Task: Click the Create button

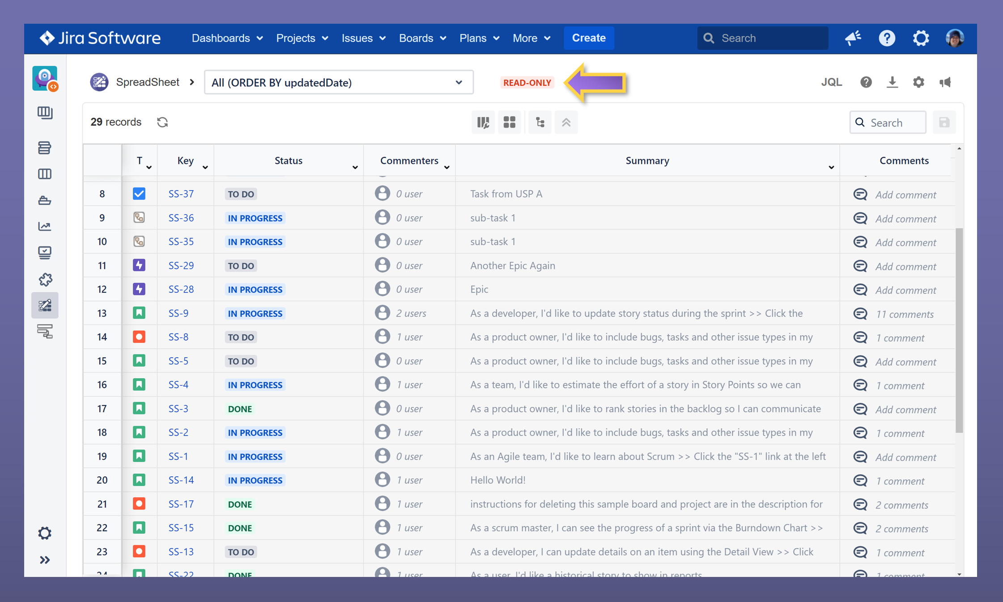Action: pyautogui.click(x=588, y=38)
